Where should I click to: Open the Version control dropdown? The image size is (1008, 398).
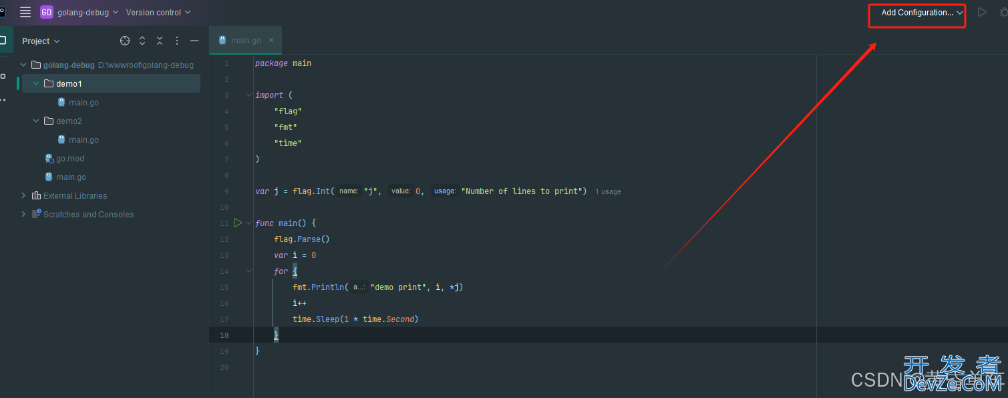158,12
